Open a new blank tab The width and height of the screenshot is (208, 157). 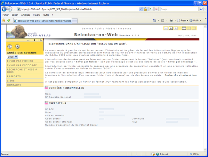(75, 21)
